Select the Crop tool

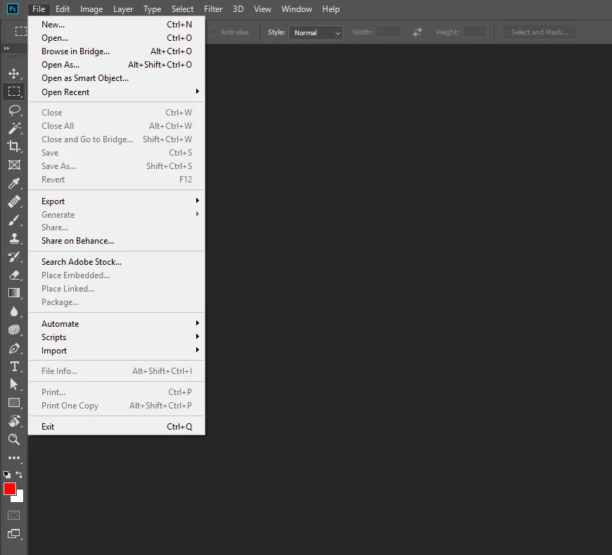point(14,146)
